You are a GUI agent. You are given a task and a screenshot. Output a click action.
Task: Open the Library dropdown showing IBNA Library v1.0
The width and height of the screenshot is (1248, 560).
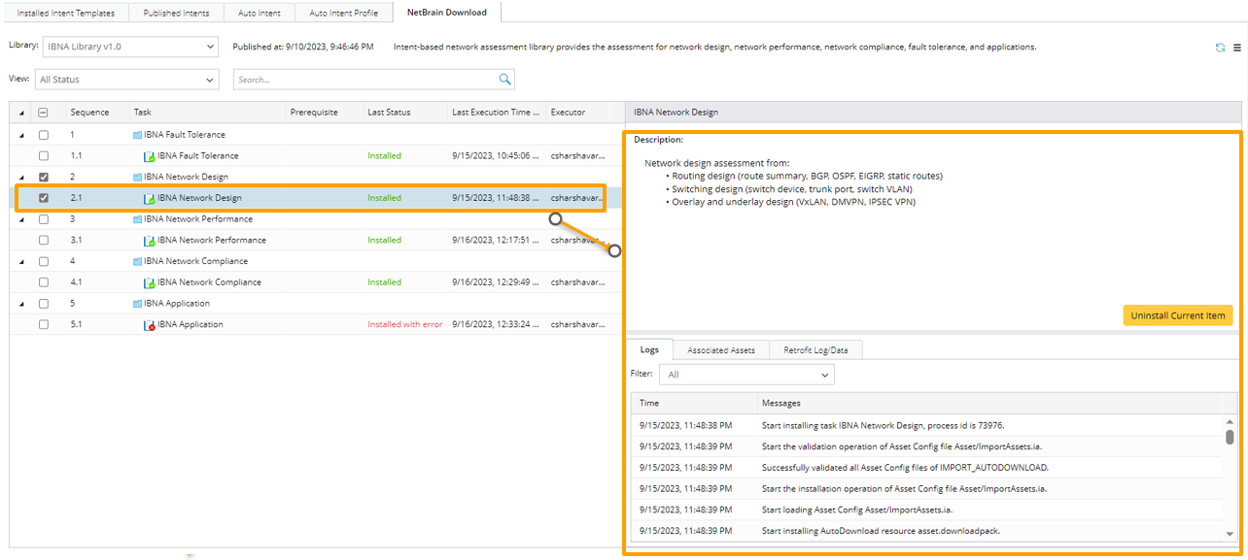130,47
